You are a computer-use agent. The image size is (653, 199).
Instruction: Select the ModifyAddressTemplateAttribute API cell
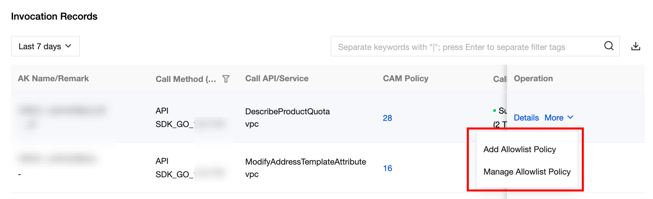(x=305, y=162)
